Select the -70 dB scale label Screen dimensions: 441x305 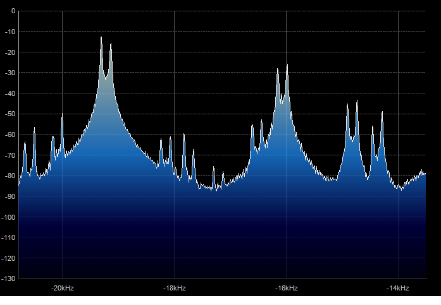[10, 155]
